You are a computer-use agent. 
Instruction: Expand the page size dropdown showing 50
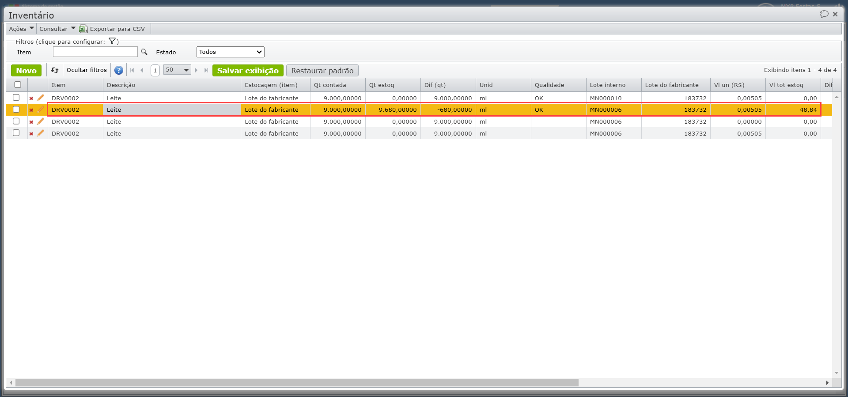(x=177, y=70)
